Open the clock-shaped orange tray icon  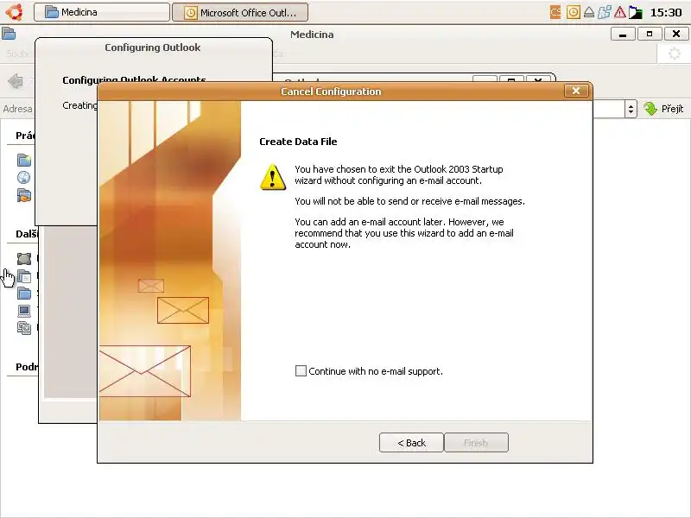[573, 12]
